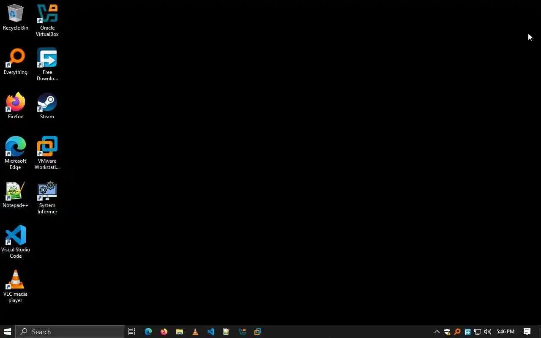Launch Notepad++ from the taskbar
This screenshot has height=338, width=541.
click(x=227, y=332)
